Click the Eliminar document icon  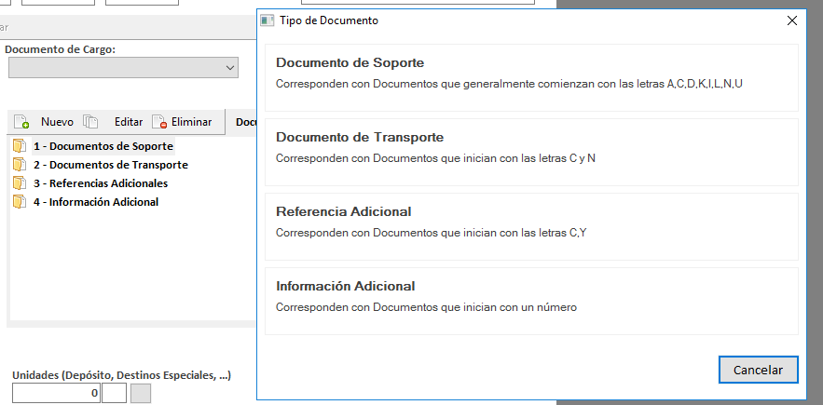pos(159,122)
